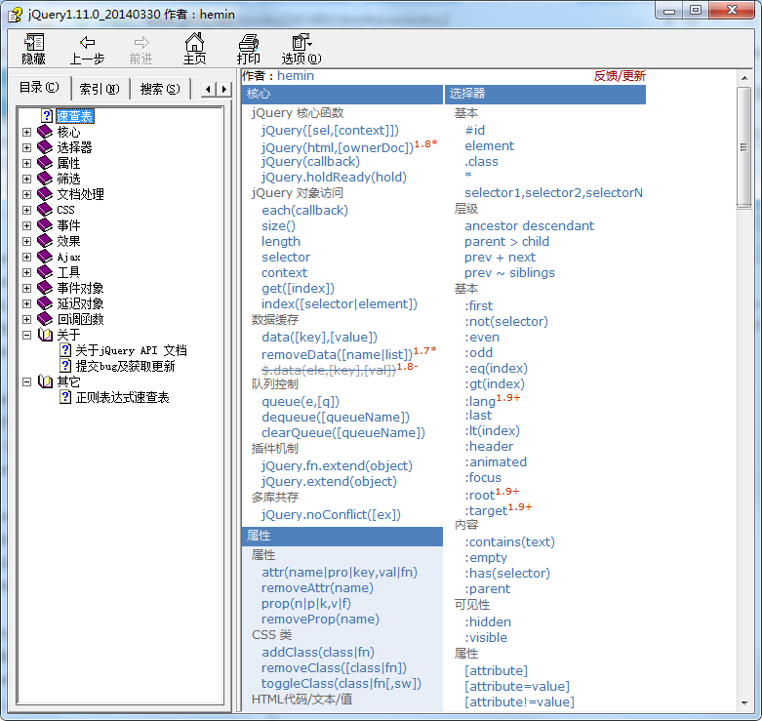762x721 pixels.
Task: Expand the 选择器 tree node
Action: tap(27, 147)
